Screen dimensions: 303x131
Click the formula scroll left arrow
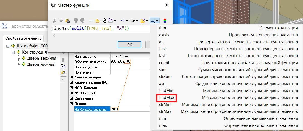[x=54, y=35]
